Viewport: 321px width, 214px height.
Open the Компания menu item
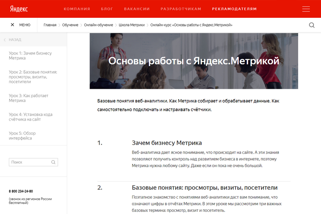[x=77, y=9]
